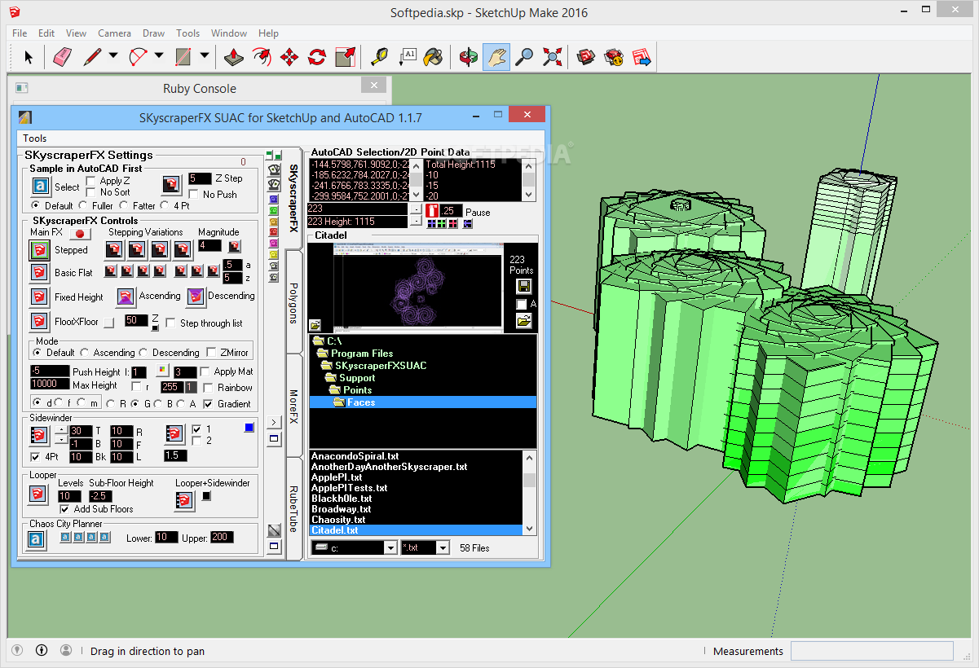Viewport: 979px width, 668px height.
Task: Expand the Arc tool dropdown arrow
Action: [x=159, y=57]
